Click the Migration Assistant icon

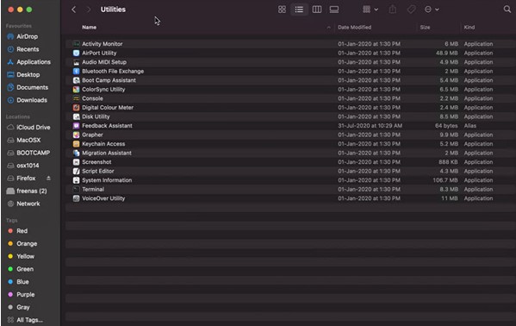pos(77,153)
